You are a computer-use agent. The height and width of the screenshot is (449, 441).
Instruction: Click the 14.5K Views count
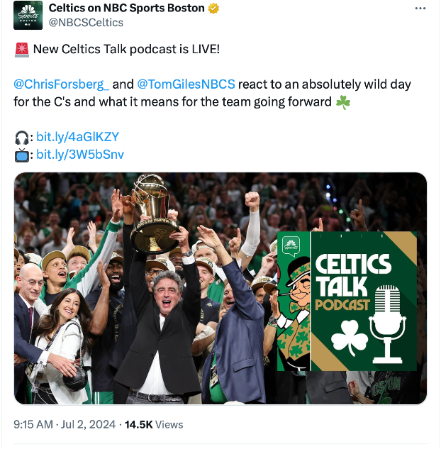154,424
